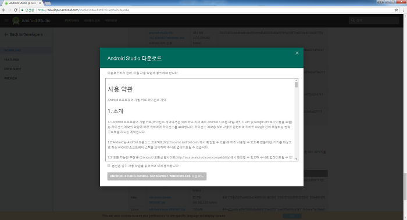
Task: Select the Android Studio 및 SDK tab
Action: point(22,3)
